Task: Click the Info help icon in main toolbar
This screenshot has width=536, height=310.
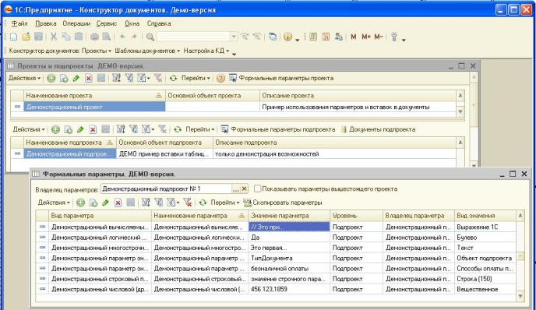Action: pyautogui.click(x=287, y=37)
